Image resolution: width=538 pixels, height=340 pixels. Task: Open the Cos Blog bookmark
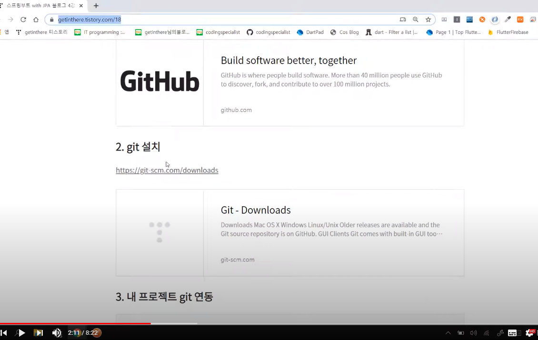345,32
